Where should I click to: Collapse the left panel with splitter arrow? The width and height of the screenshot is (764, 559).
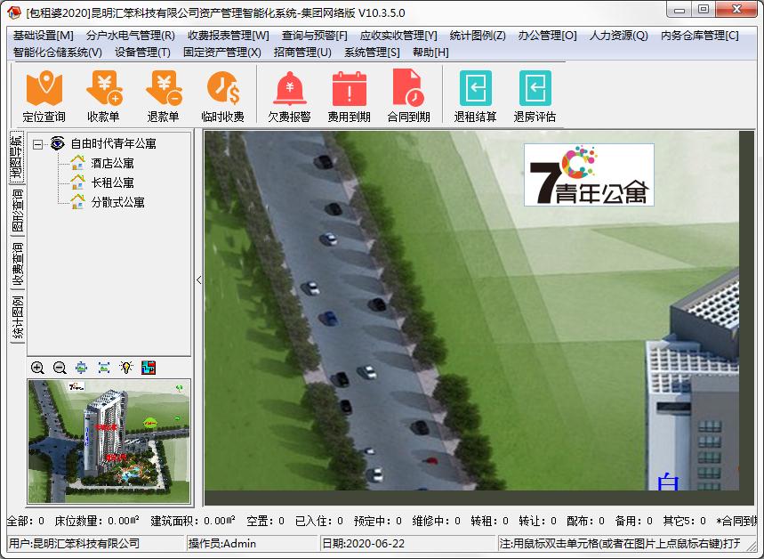(x=198, y=279)
